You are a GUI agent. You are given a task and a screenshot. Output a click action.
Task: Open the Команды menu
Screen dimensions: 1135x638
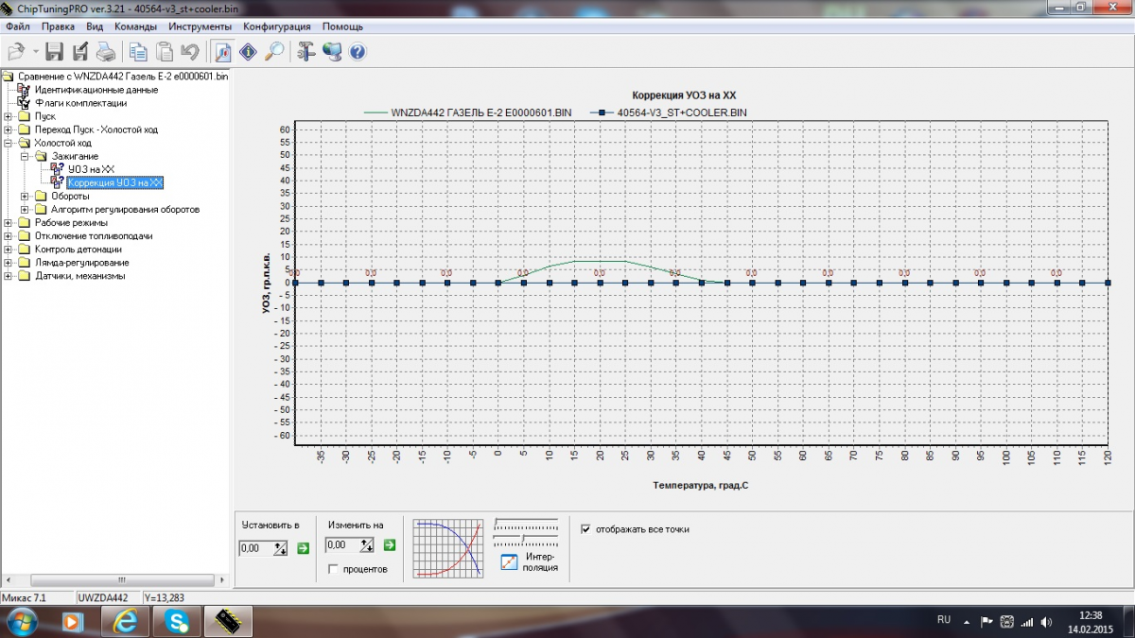(x=135, y=26)
